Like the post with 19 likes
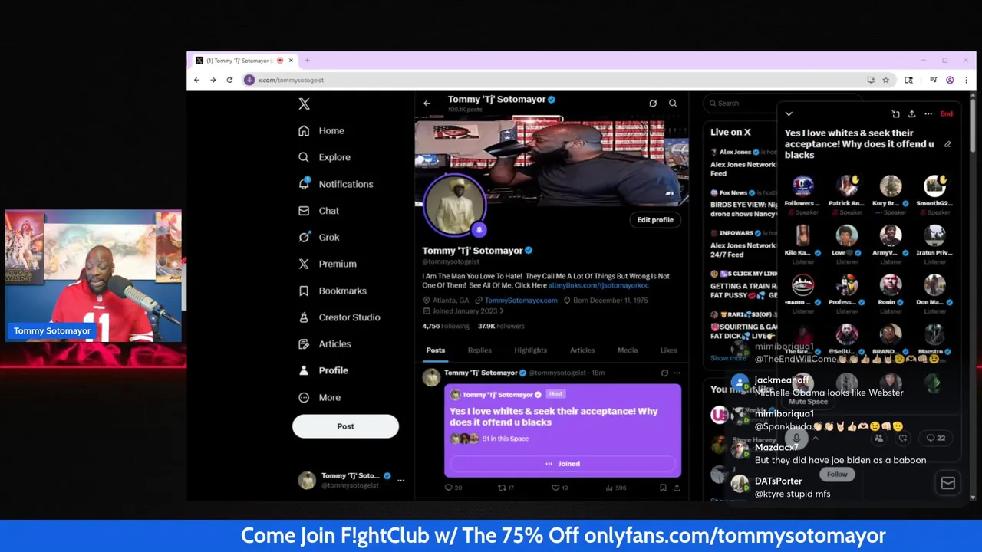The height and width of the screenshot is (552, 982). click(x=560, y=488)
